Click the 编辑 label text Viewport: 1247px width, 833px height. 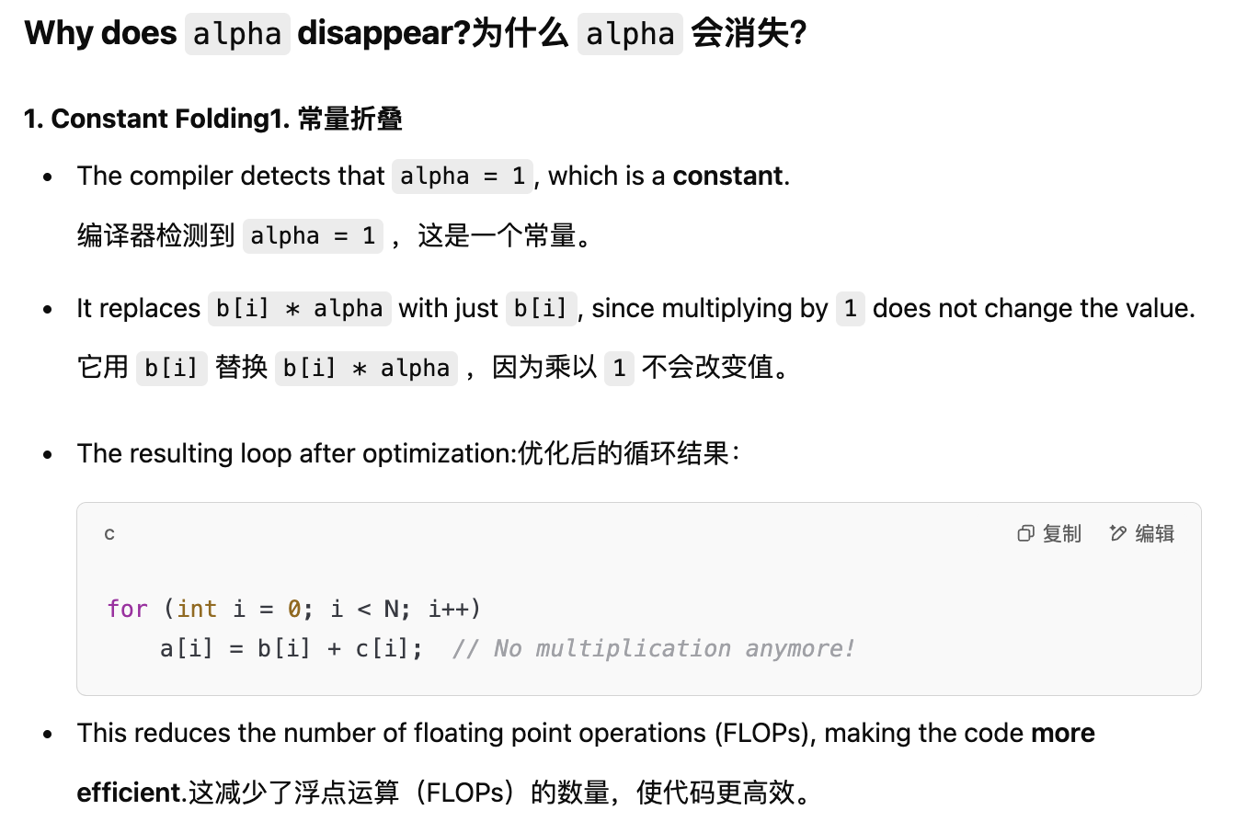pos(1154,533)
